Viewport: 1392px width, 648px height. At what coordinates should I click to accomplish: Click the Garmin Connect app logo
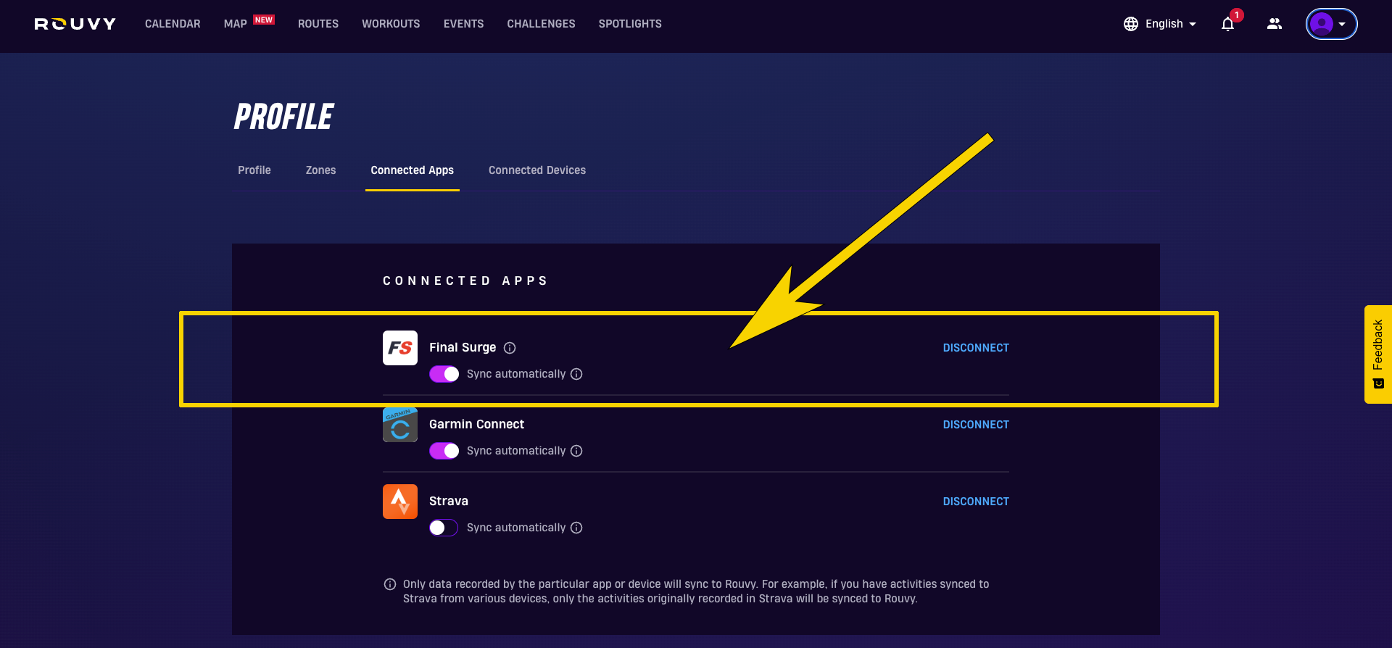(x=400, y=425)
